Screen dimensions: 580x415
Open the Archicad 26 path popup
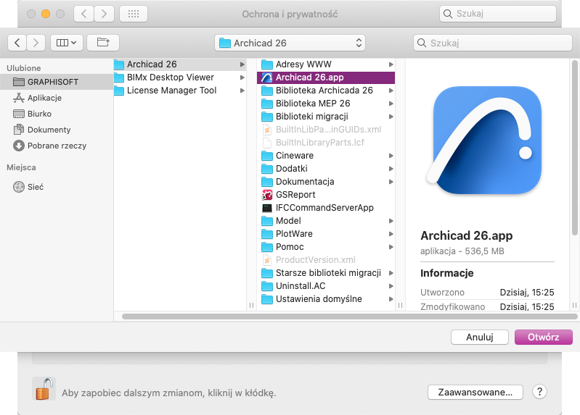pos(290,43)
